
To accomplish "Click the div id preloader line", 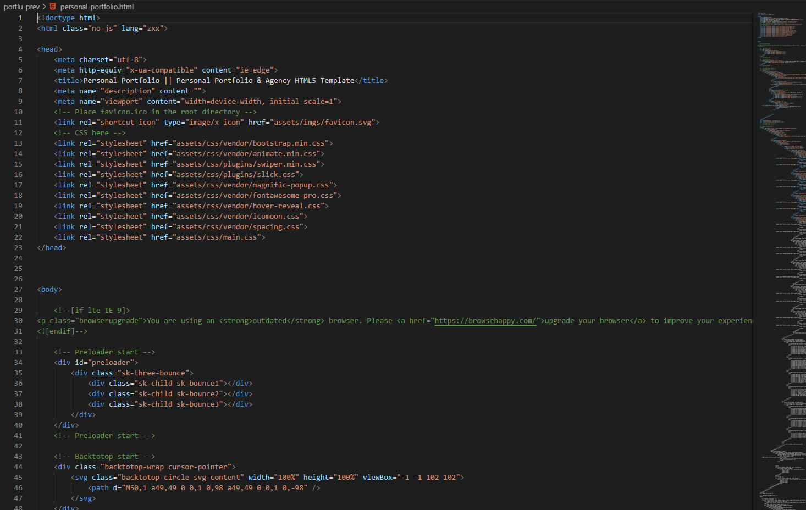I will (96, 363).
